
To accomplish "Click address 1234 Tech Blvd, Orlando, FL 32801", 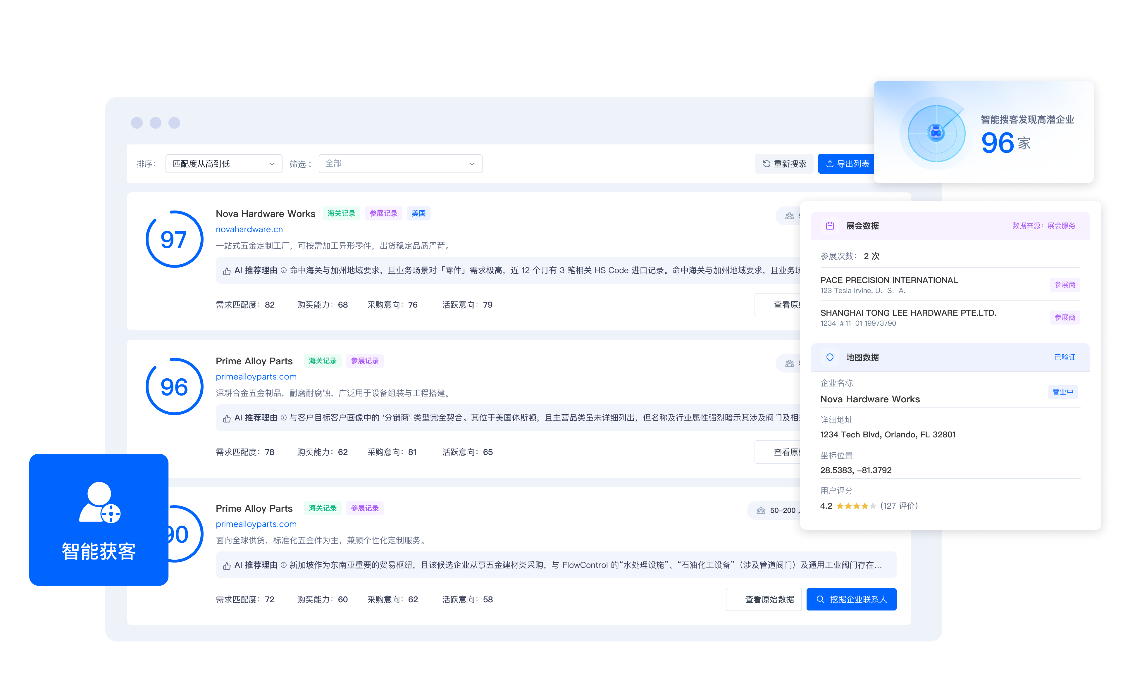I will tap(888, 435).
